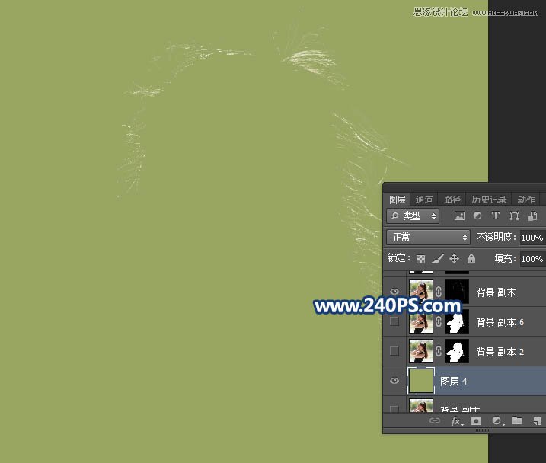Create a new layer icon

pos(537,421)
